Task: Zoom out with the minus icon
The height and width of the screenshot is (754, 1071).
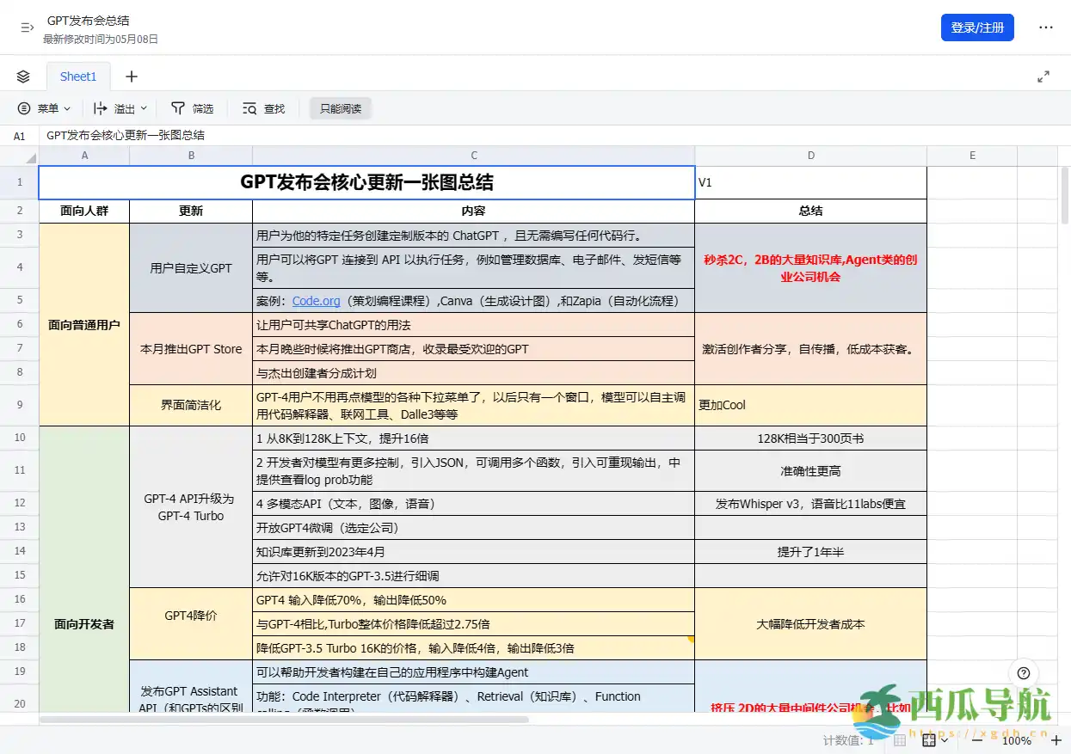Action: tap(978, 739)
